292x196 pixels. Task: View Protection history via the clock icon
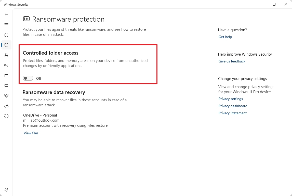6,116
